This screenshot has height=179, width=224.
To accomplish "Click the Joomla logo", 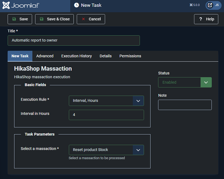I will 21,5.
